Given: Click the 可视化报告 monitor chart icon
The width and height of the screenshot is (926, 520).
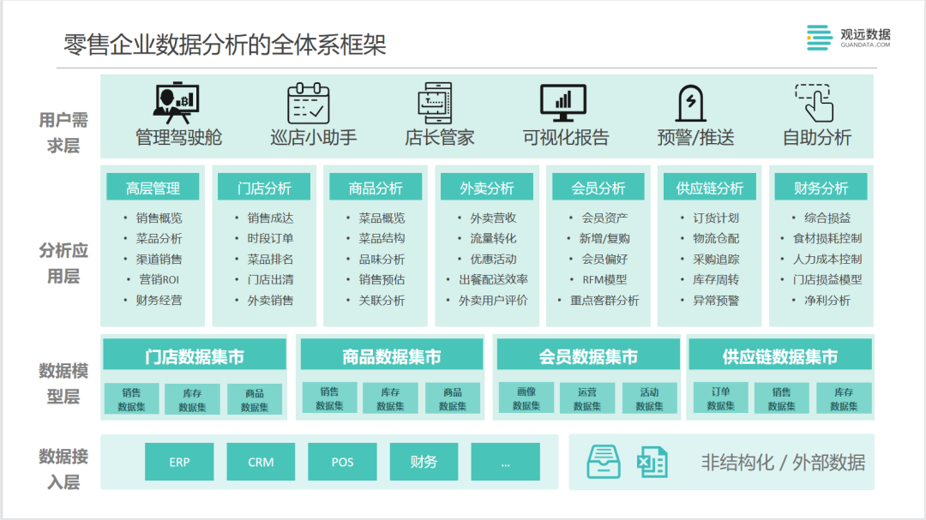Looking at the screenshot, I should (563, 103).
